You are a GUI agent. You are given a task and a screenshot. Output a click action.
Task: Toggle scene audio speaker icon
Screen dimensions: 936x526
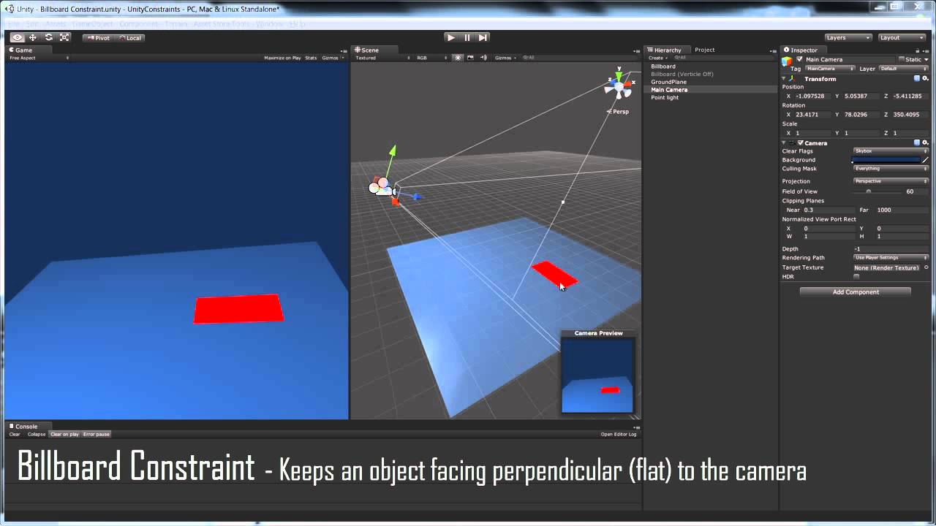point(483,58)
